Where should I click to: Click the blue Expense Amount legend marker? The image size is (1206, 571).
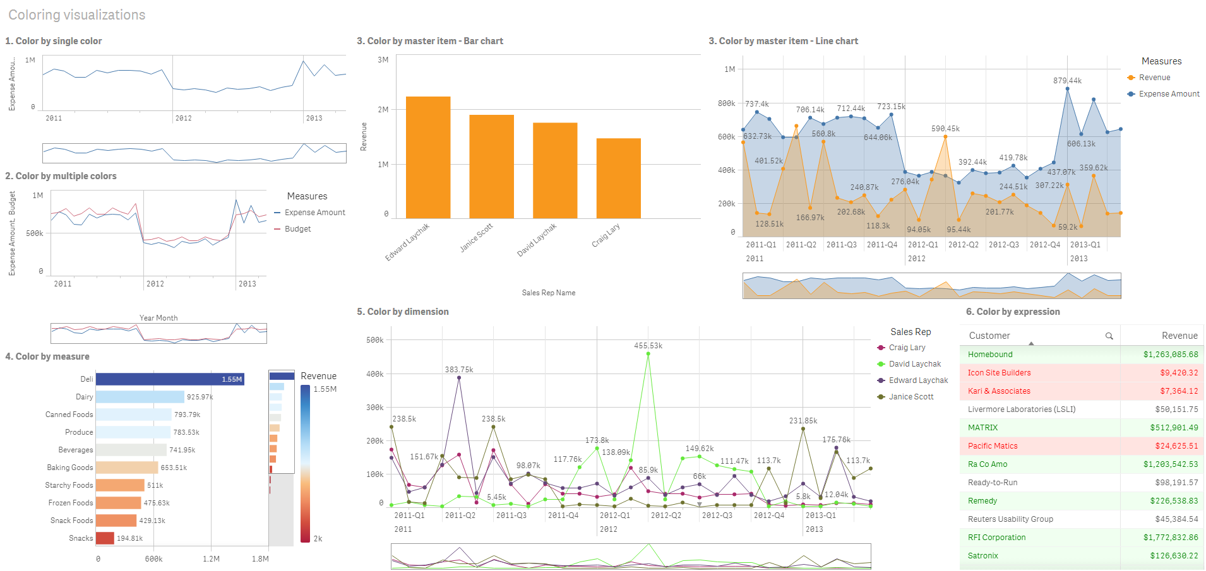(x=1130, y=93)
